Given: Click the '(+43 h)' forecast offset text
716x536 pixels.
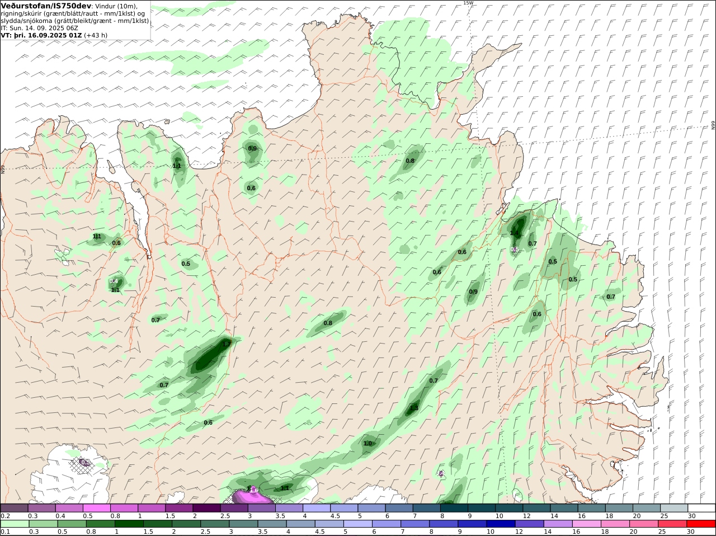Looking at the screenshot, I should click(x=96, y=35).
